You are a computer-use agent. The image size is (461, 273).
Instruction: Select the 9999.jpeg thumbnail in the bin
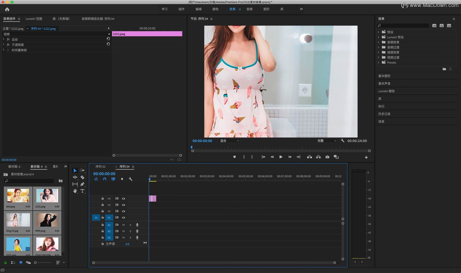coord(47,220)
